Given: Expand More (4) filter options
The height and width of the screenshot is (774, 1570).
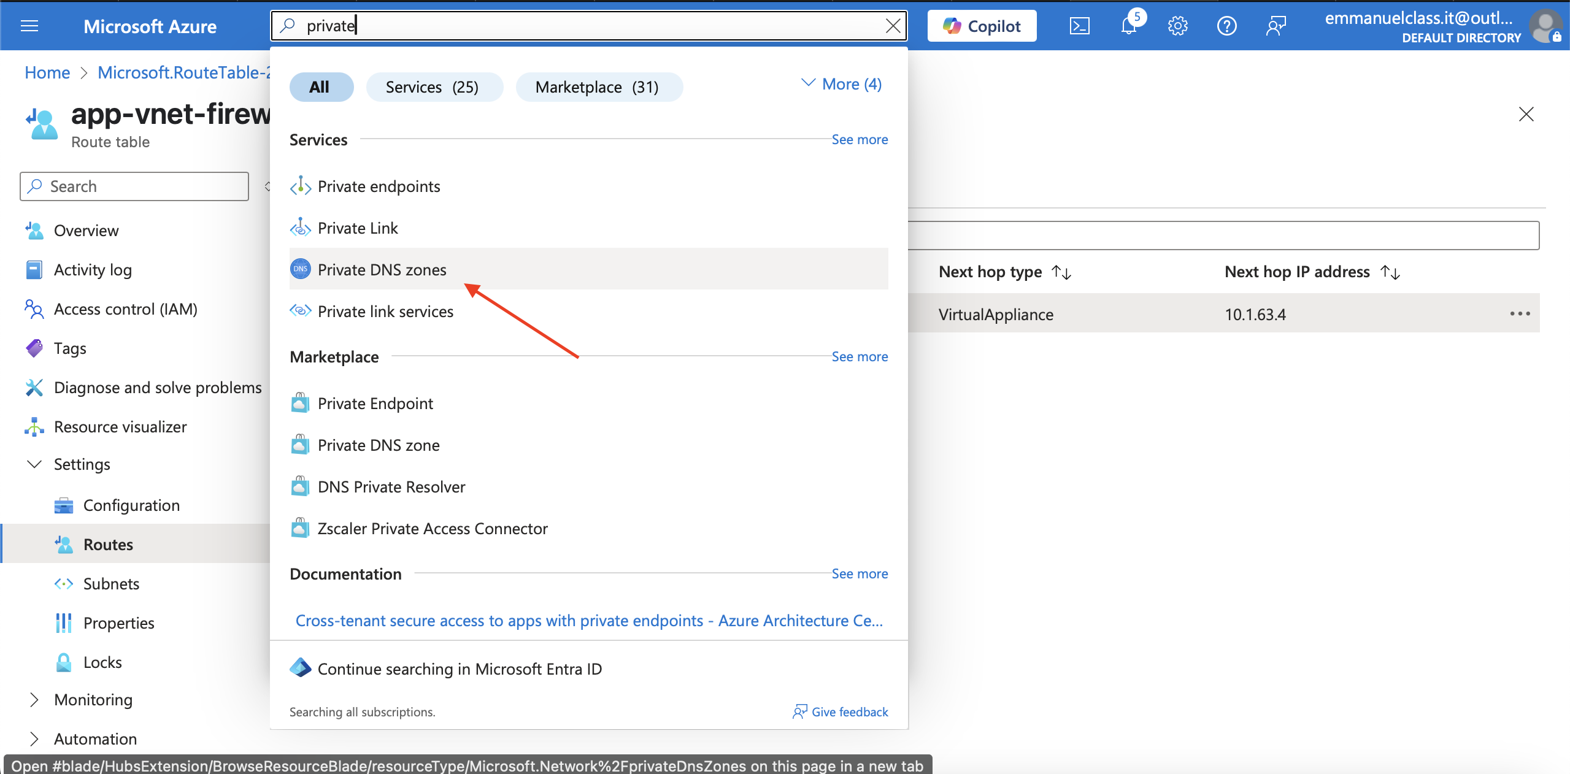Looking at the screenshot, I should (841, 84).
